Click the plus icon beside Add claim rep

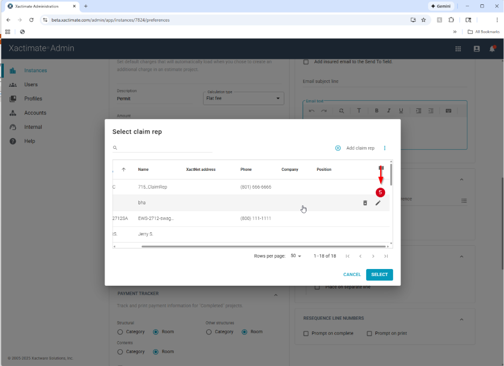(338, 148)
